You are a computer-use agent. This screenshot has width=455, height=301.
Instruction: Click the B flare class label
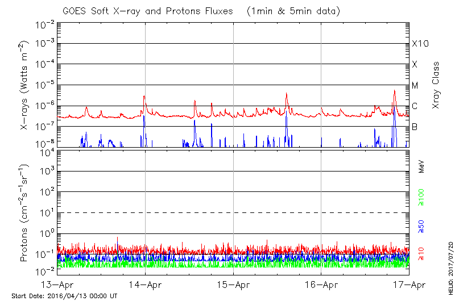415,127
